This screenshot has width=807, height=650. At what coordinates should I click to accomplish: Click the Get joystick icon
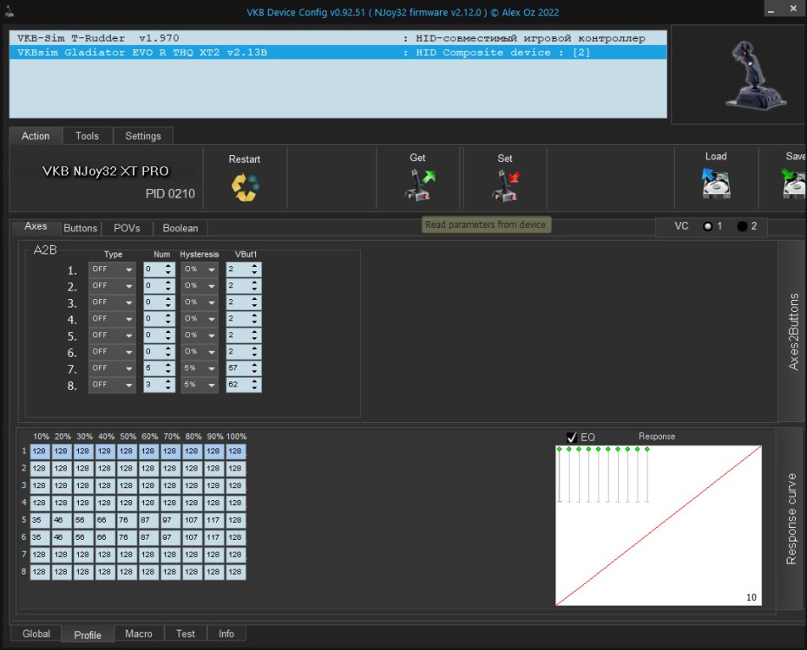[420, 185]
